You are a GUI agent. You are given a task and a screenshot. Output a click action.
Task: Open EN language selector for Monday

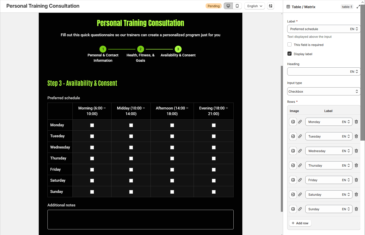(x=346, y=122)
